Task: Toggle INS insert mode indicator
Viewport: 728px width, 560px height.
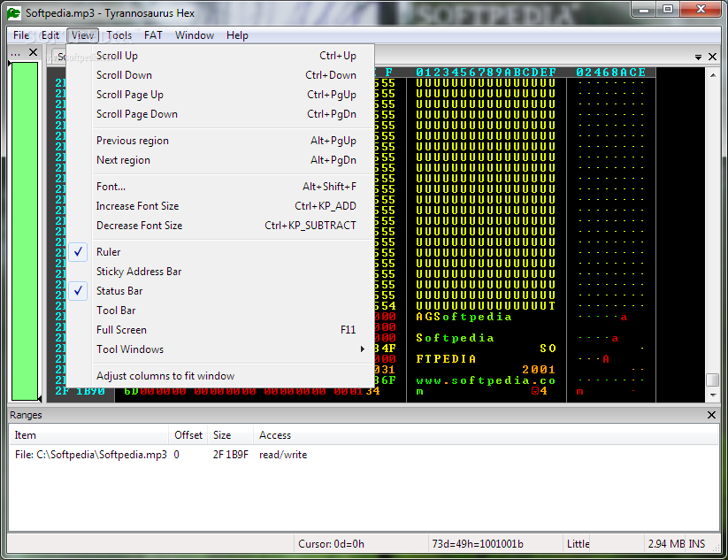Action: (x=697, y=544)
